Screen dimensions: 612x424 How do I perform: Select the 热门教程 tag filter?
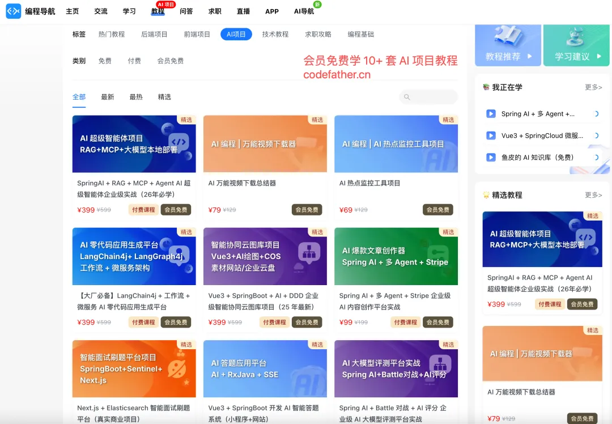tap(111, 35)
